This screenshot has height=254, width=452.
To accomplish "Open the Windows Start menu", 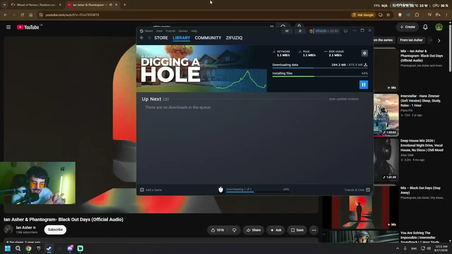I will tap(7, 248).
